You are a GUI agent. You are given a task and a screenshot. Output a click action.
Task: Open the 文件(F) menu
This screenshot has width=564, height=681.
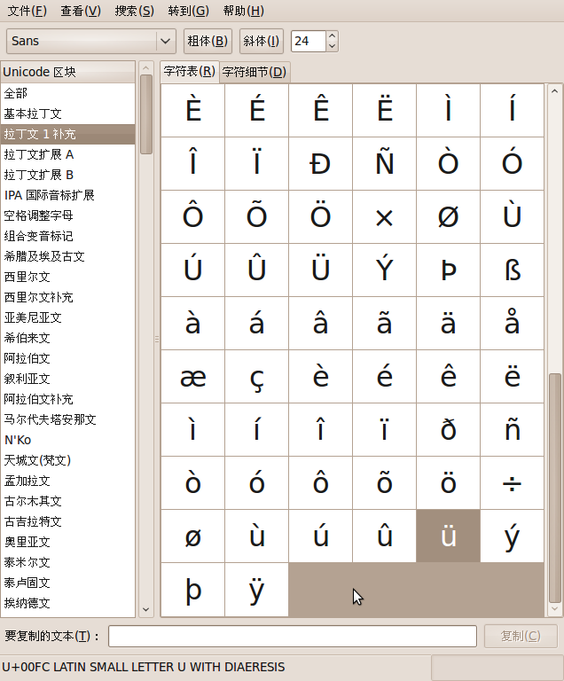(x=27, y=11)
